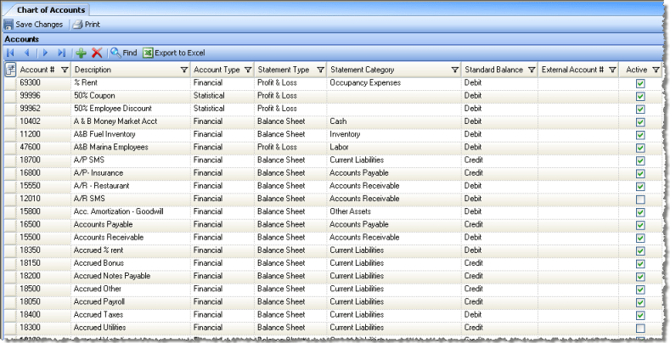Image resolution: width=670 pixels, height=343 pixels.
Task: Open Statement Type column filter
Action: [x=320, y=70]
